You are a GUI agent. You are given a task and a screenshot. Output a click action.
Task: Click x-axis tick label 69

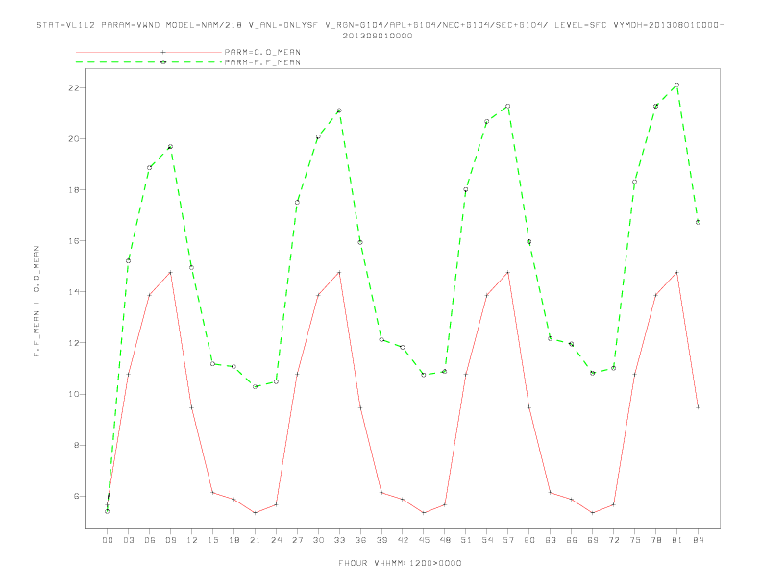tap(593, 540)
